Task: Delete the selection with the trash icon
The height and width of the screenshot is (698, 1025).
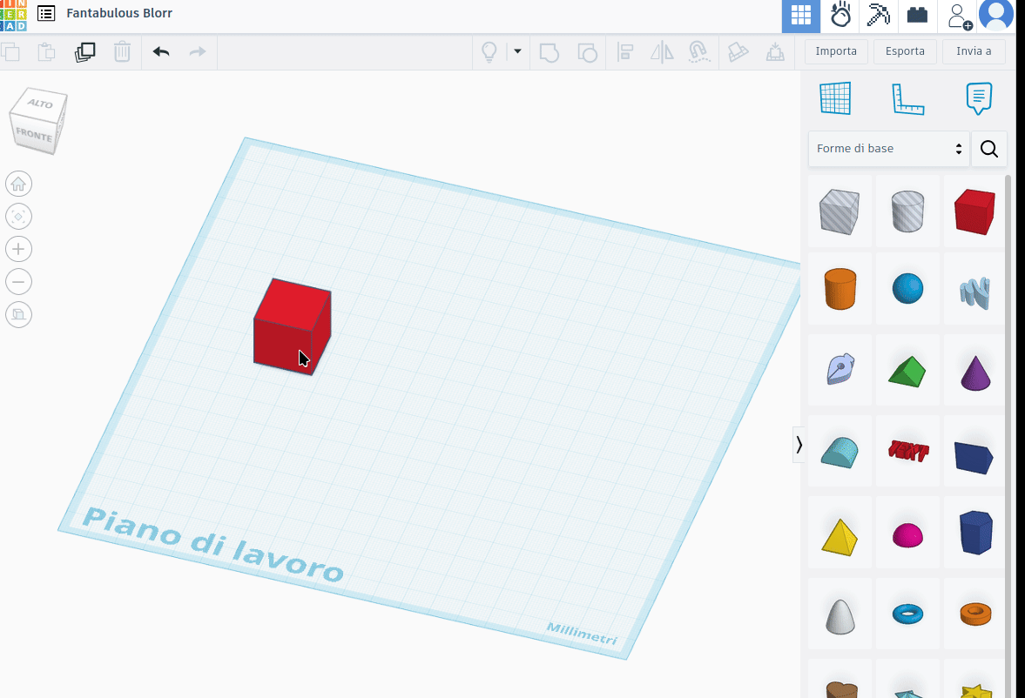Action: coord(122,51)
